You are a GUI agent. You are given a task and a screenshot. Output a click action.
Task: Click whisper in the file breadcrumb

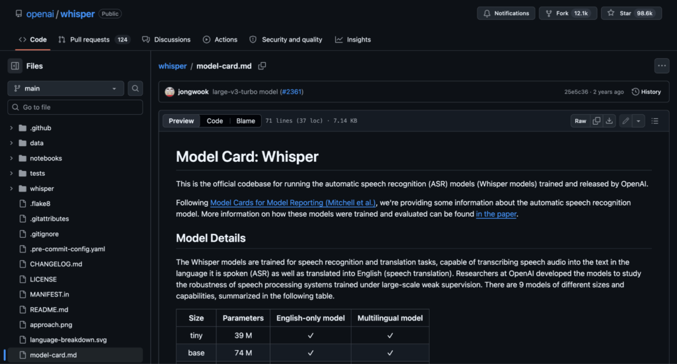click(x=173, y=66)
